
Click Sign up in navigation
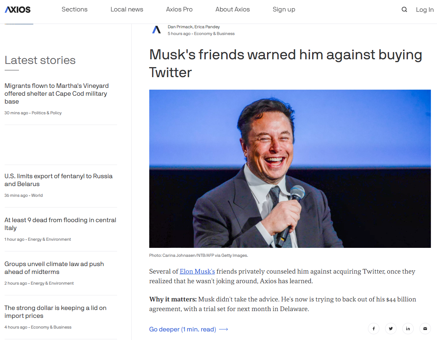pyautogui.click(x=284, y=10)
